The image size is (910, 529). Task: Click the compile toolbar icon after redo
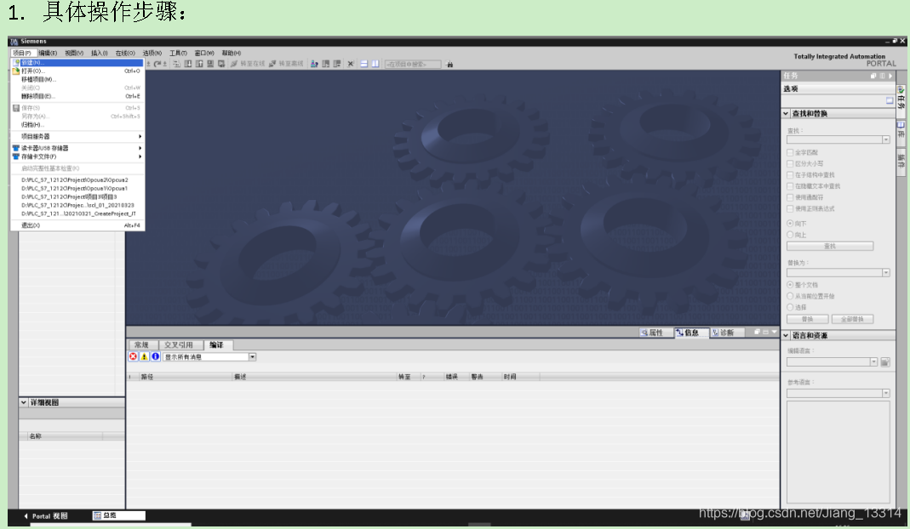pyautogui.click(x=176, y=64)
